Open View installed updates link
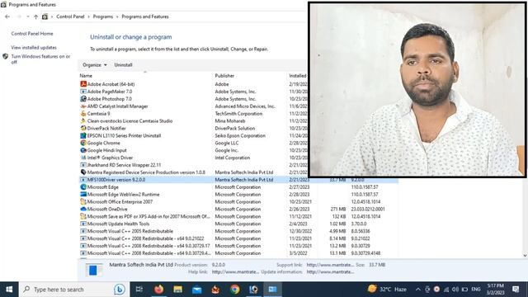528x297 pixels. (x=34, y=48)
